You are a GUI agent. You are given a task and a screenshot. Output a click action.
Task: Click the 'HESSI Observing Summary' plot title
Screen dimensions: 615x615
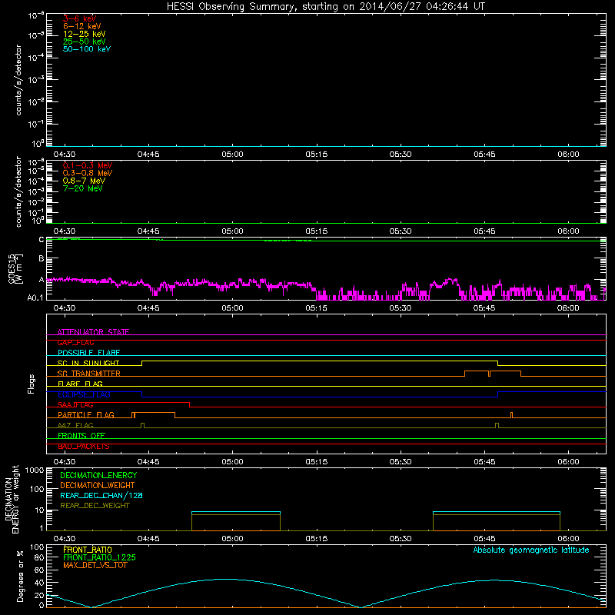click(325, 7)
